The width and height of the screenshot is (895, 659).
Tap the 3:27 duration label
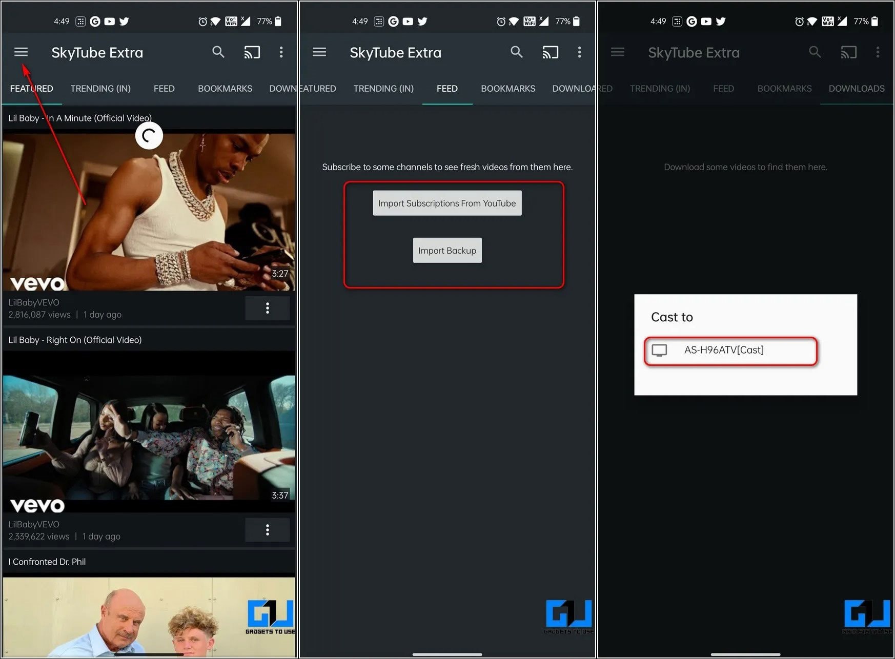[280, 274]
